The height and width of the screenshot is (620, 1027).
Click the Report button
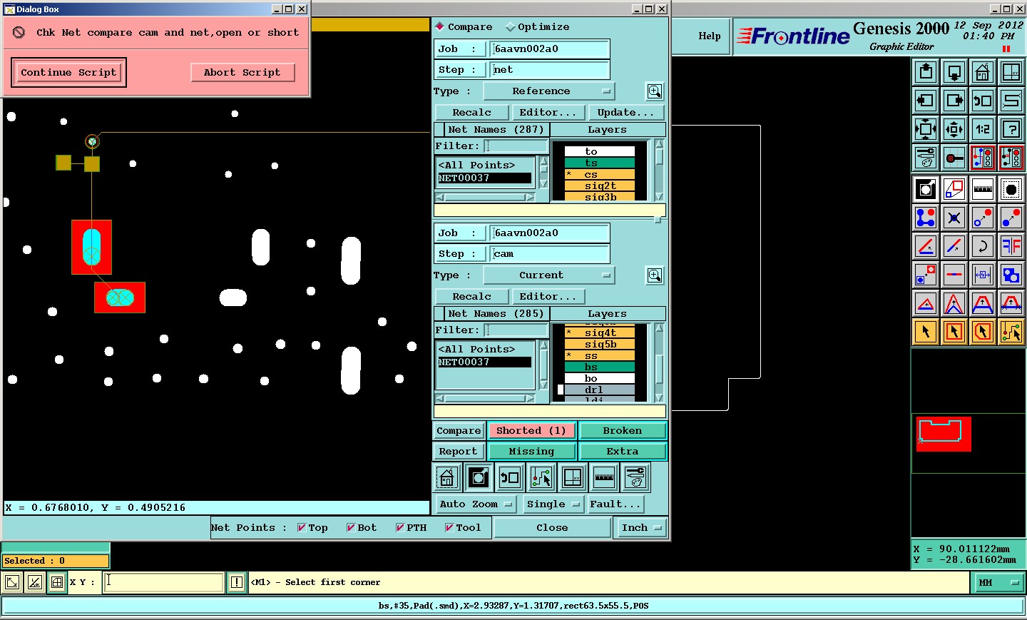458,451
